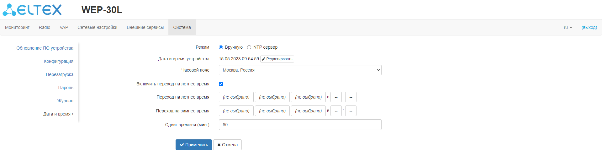
Task: Open first winter time (не выбрано) selector
Action: [x=236, y=111]
